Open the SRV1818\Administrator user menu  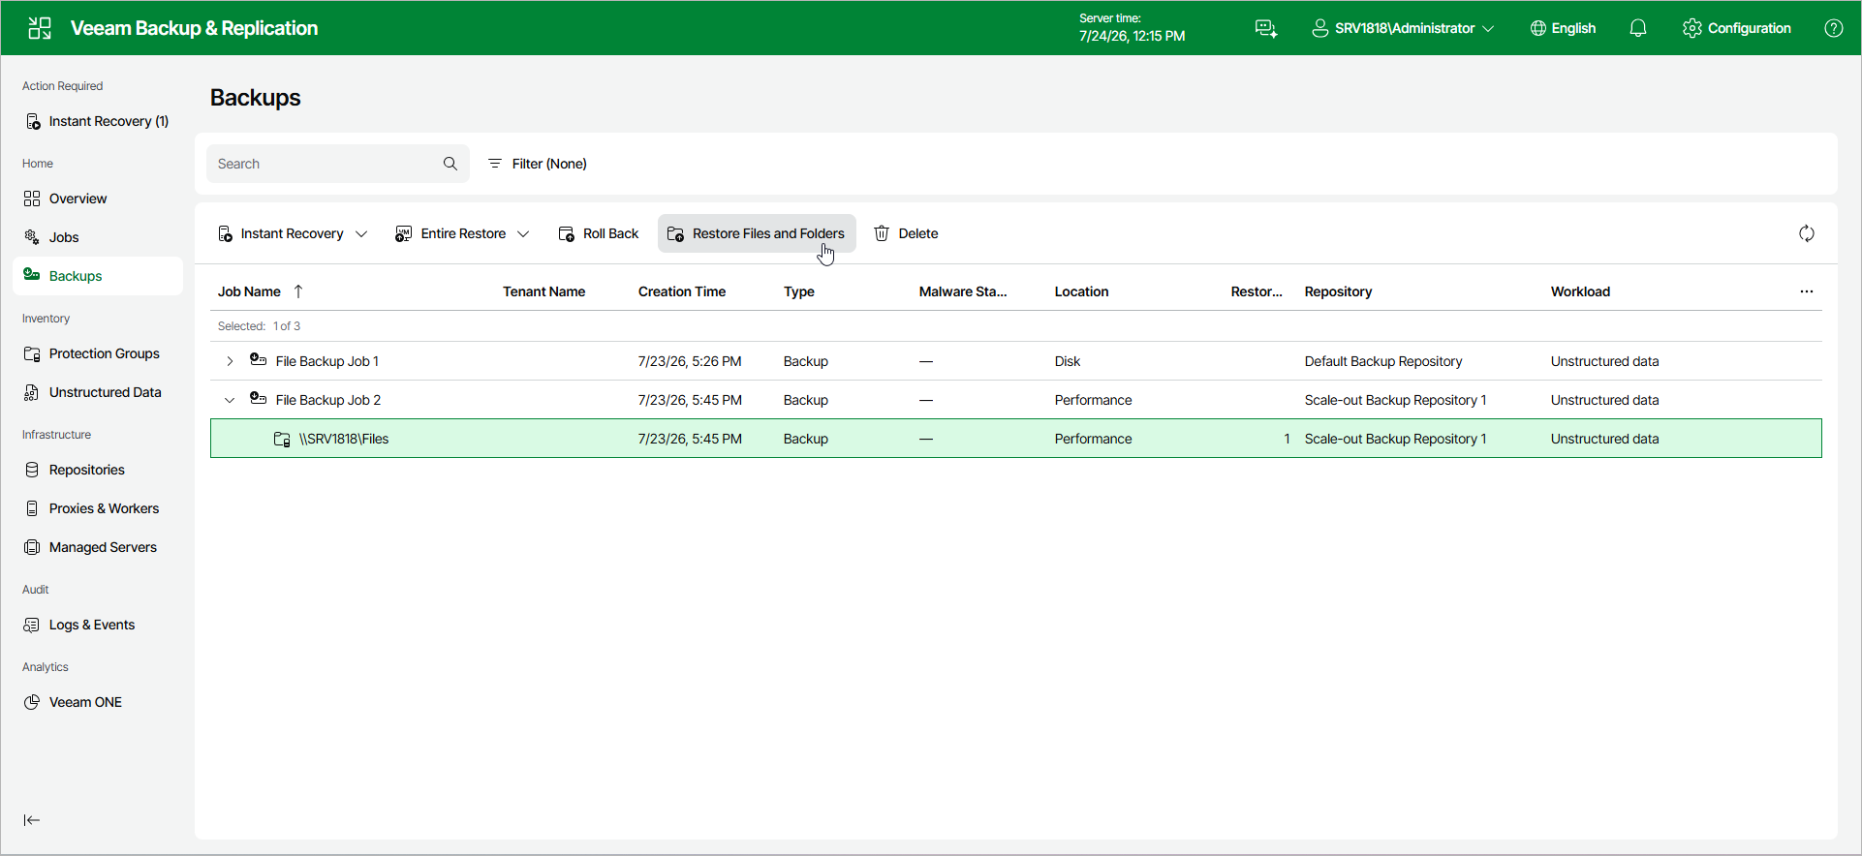click(1403, 28)
